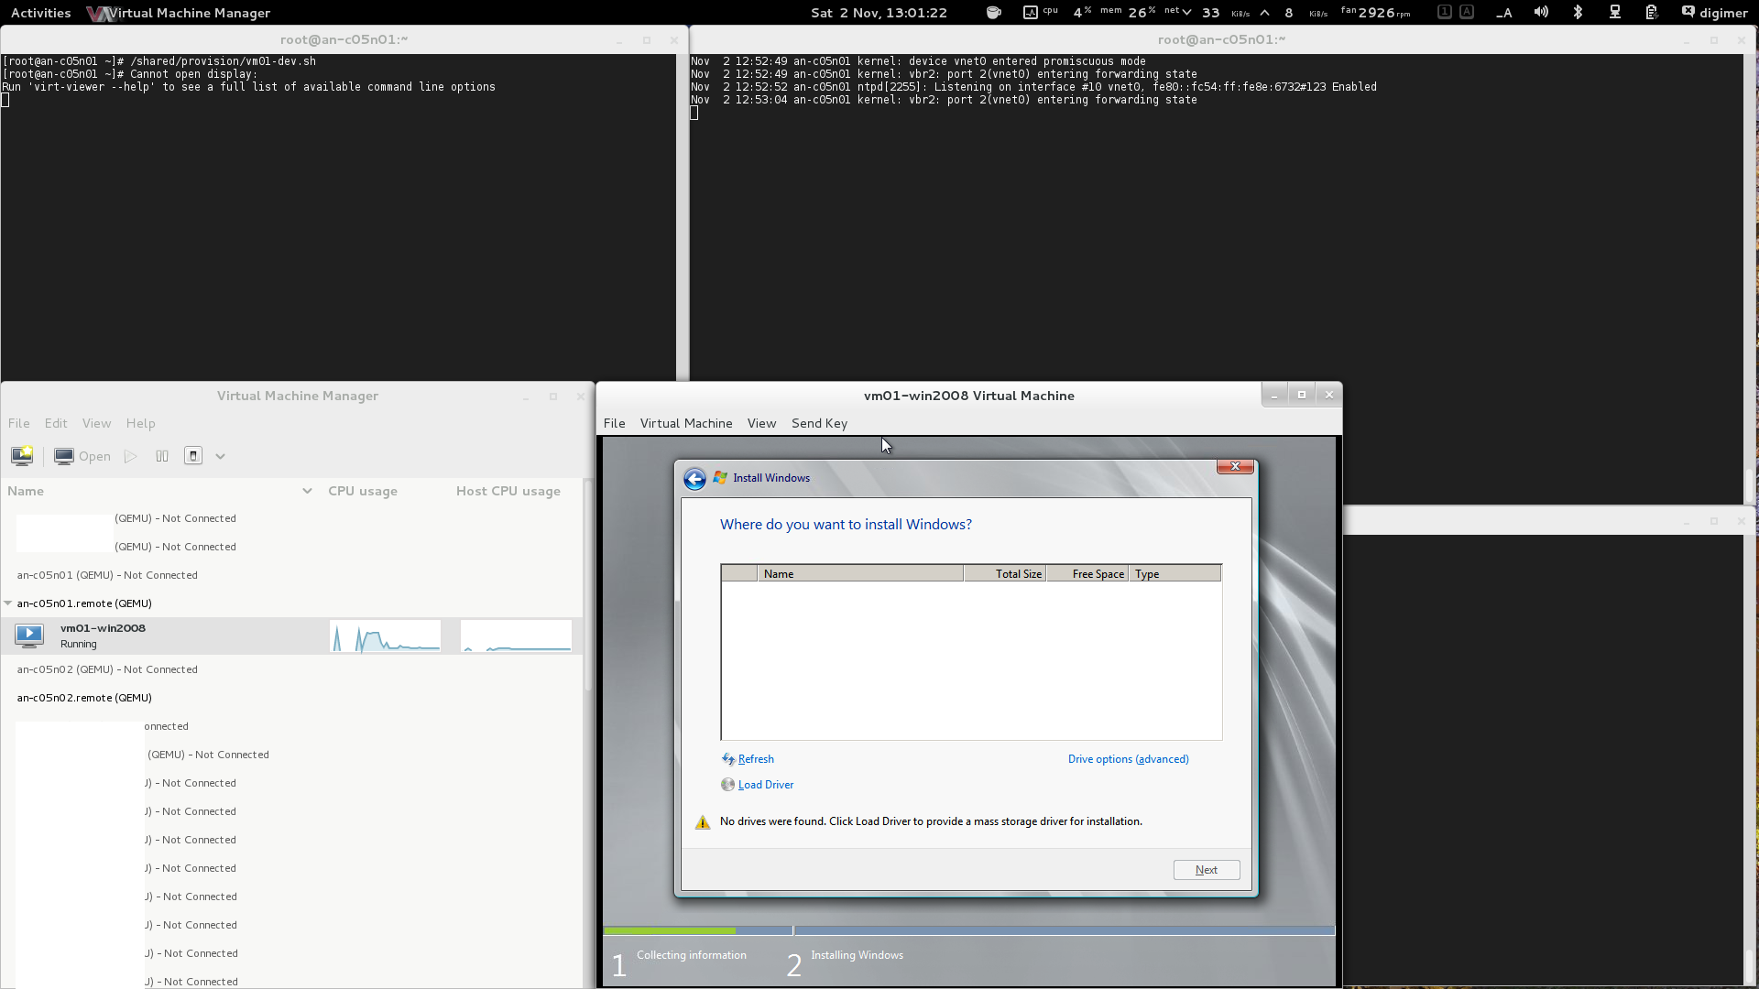Viewport: 1759px width, 989px height.
Task: Click the yellow warning triangle icon
Action: (703, 822)
